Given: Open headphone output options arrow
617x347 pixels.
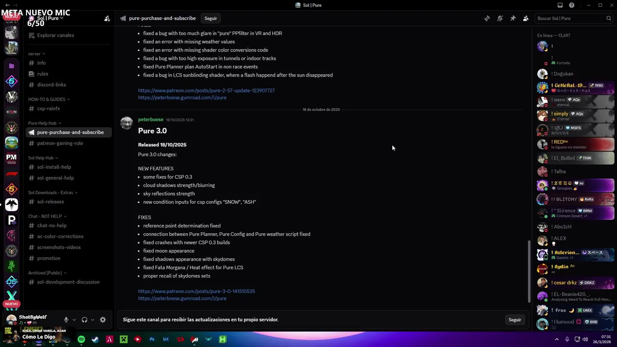Looking at the screenshot, I should pos(92,320).
